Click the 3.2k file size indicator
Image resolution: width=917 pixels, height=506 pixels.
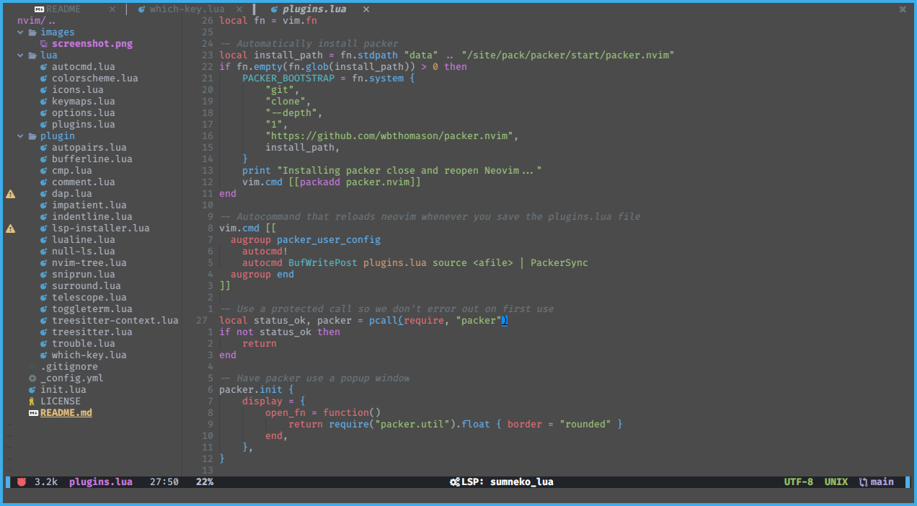(x=46, y=482)
